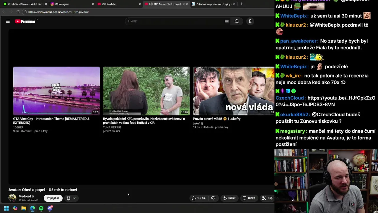The height and width of the screenshot is (213, 378).
Task: Expand the notification options chevron
Action: 74,198
